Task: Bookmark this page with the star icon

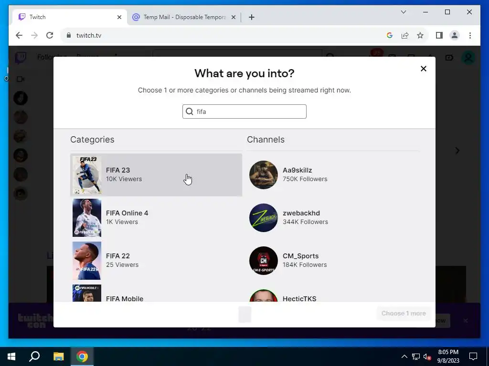Action: pyautogui.click(x=420, y=35)
